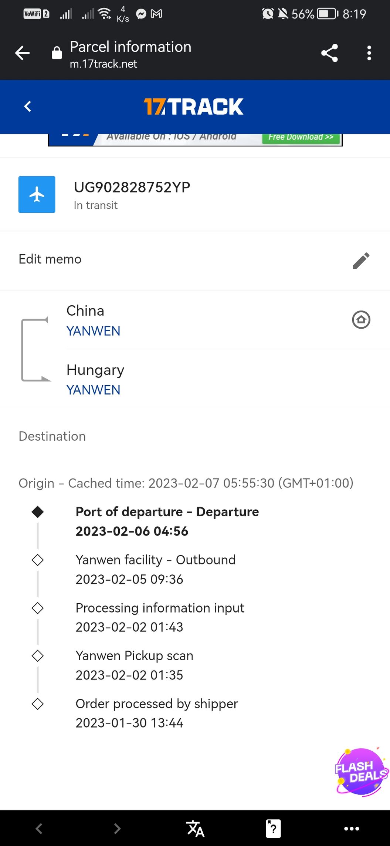This screenshot has width=390, height=846.
Task: Open the bottom bar three-dots more menu
Action: [352, 829]
